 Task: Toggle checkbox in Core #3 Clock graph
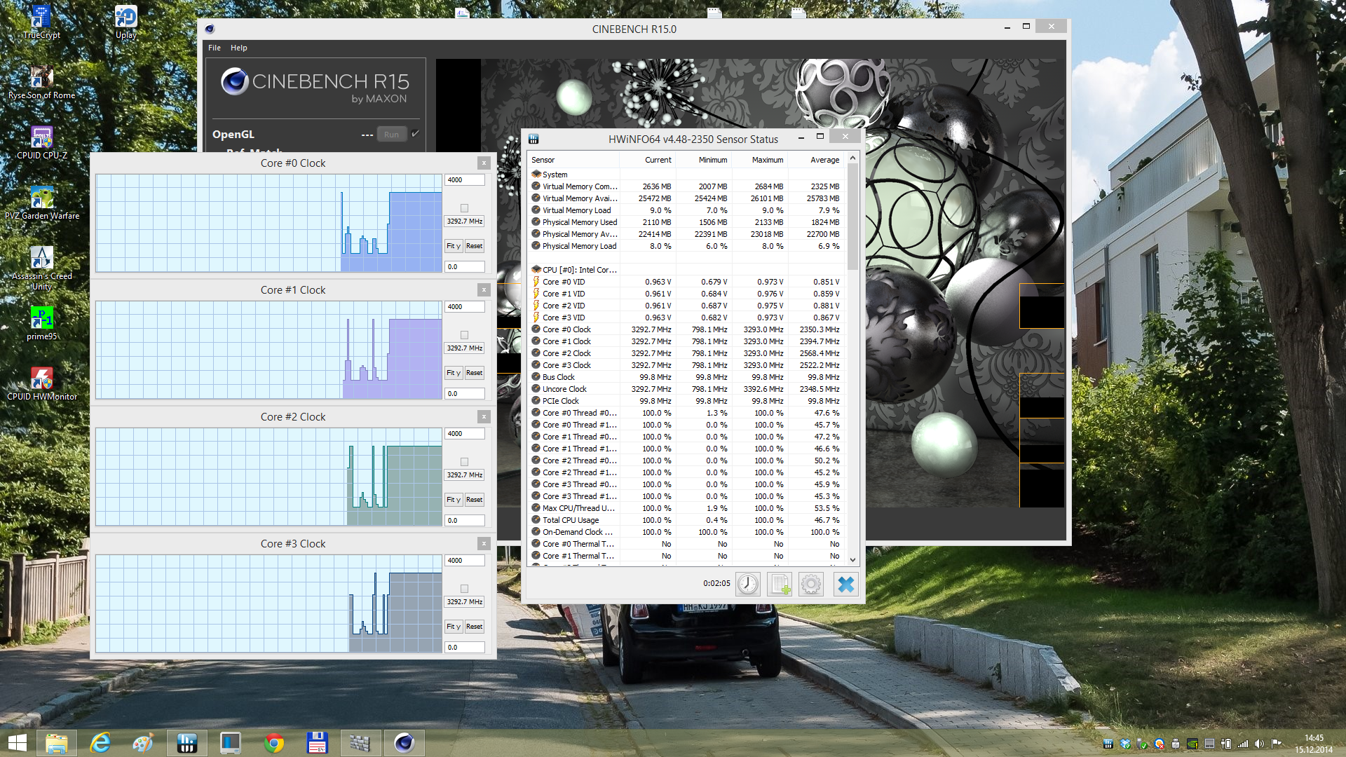(x=464, y=589)
